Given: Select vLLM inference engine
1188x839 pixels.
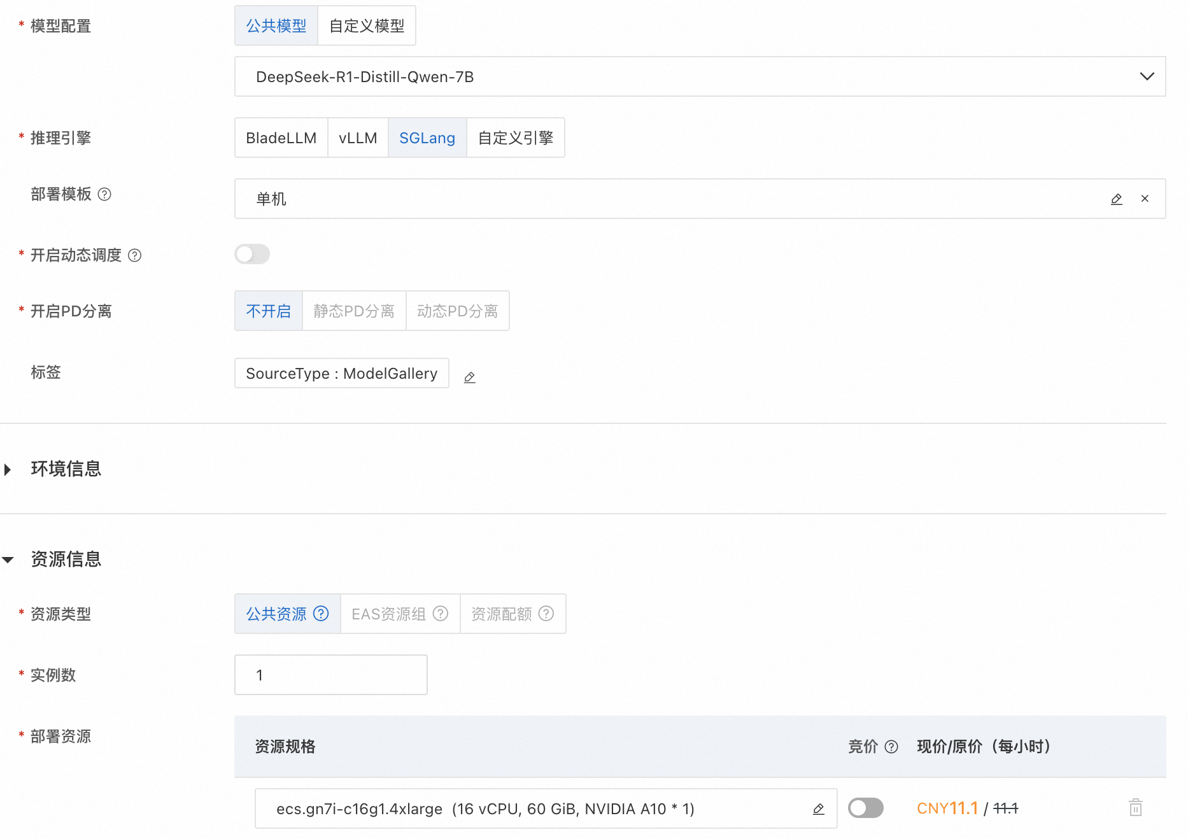Looking at the screenshot, I should point(358,138).
